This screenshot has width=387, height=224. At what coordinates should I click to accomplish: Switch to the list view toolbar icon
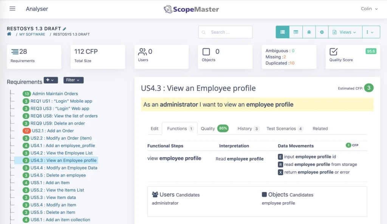click(x=282, y=32)
